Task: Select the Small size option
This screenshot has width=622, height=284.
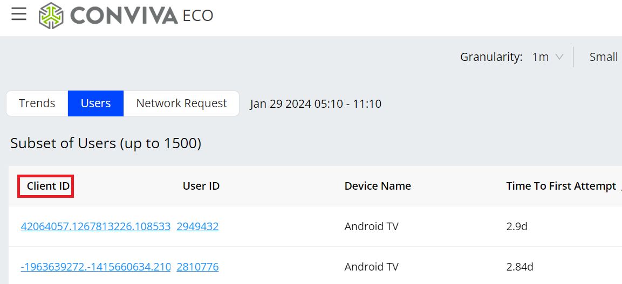Action: tap(603, 57)
